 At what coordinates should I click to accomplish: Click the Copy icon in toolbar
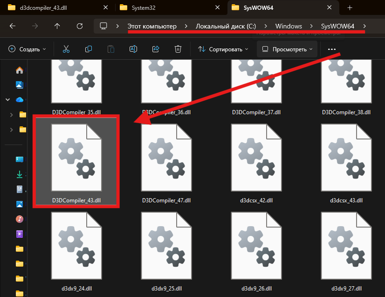point(89,49)
